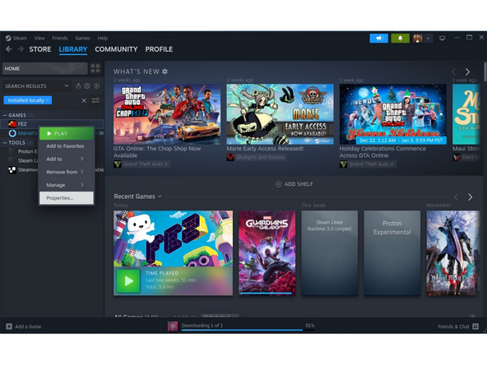Click the downloading game icon in status bar
The image size is (487, 365).
(x=173, y=326)
